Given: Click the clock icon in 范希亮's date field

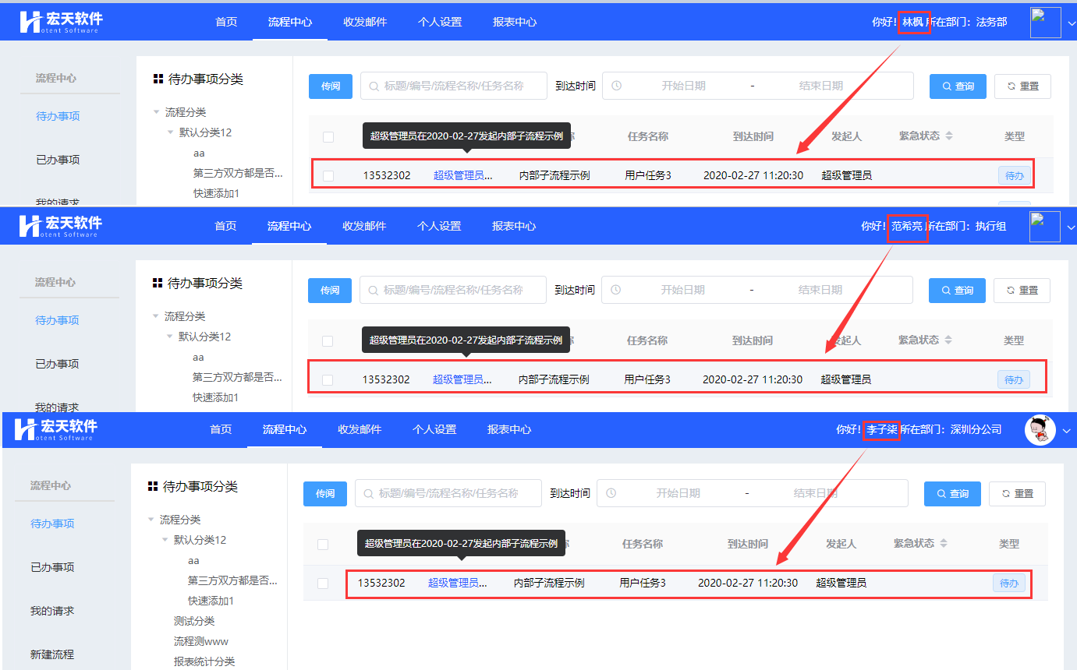Looking at the screenshot, I should coord(616,290).
